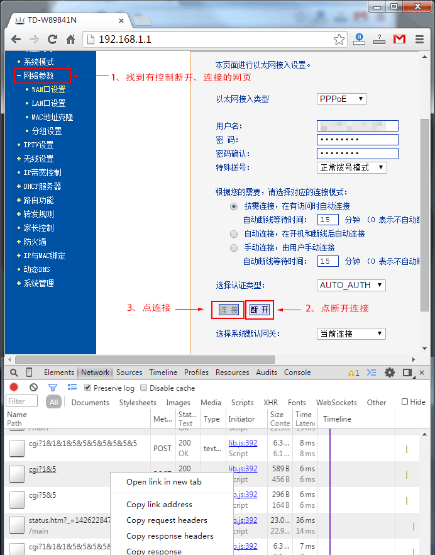This screenshot has height=555, width=435.
Task: Toggle the network filter funnel icon
Action: 53,388
